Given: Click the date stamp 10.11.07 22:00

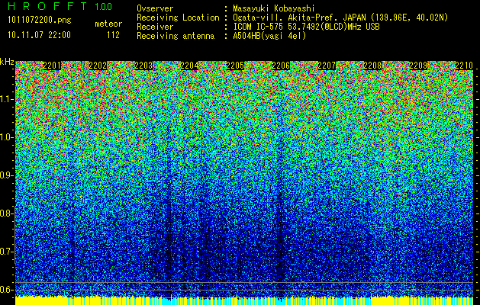Looking at the screenshot, I should 40,35.
